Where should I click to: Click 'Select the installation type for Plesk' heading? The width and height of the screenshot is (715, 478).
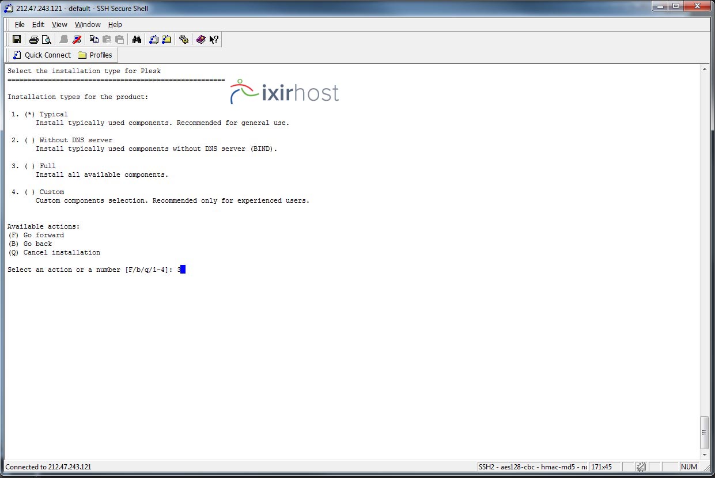pyautogui.click(x=84, y=71)
